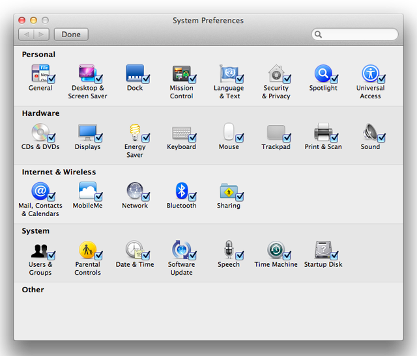
Task: Click the Other section heading
Action: pos(33,290)
